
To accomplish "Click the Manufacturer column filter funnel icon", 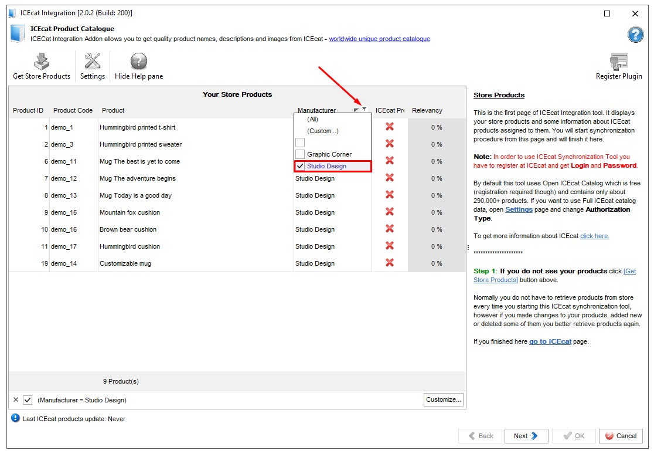I will [364, 110].
